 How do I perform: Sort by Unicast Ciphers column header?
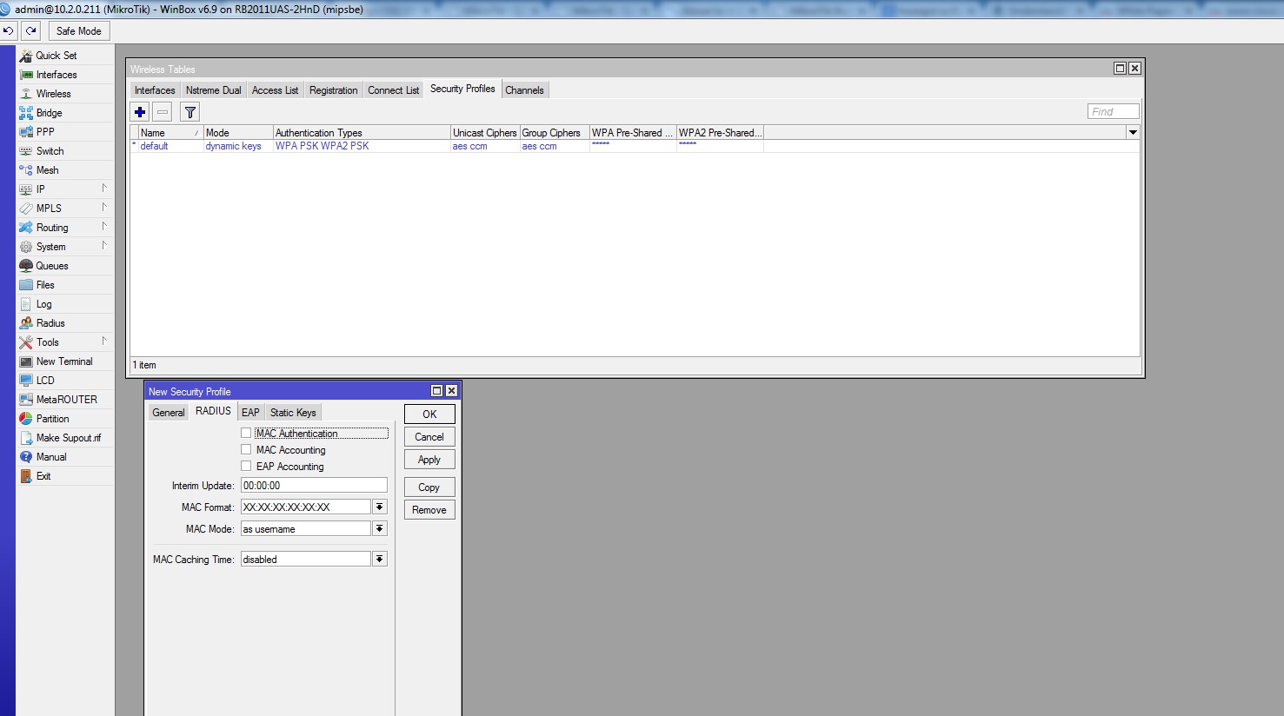(x=485, y=133)
